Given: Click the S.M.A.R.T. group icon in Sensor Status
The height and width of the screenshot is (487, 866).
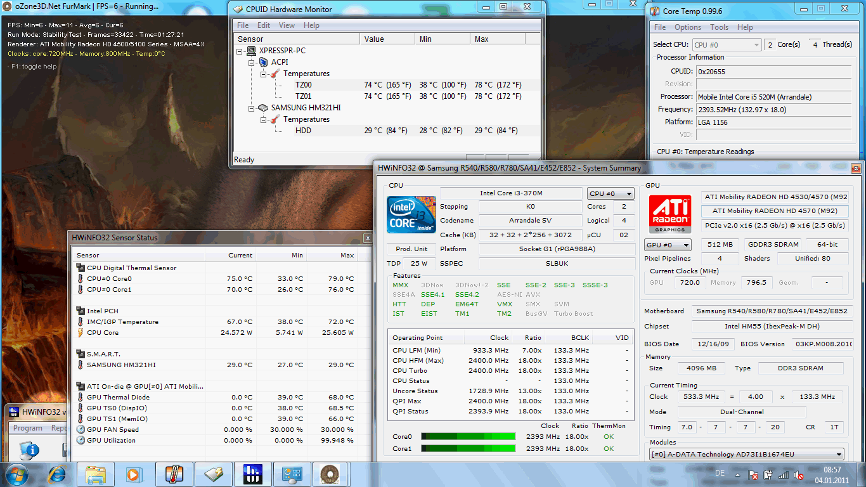Looking at the screenshot, I should tap(81, 354).
